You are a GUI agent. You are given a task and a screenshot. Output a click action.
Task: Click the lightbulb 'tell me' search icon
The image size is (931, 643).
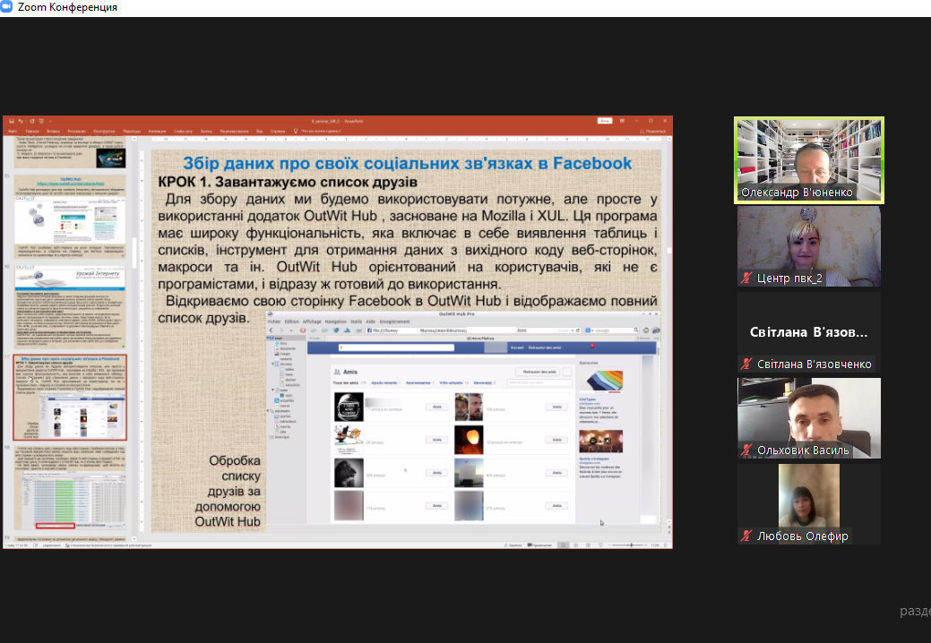click(x=295, y=131)
